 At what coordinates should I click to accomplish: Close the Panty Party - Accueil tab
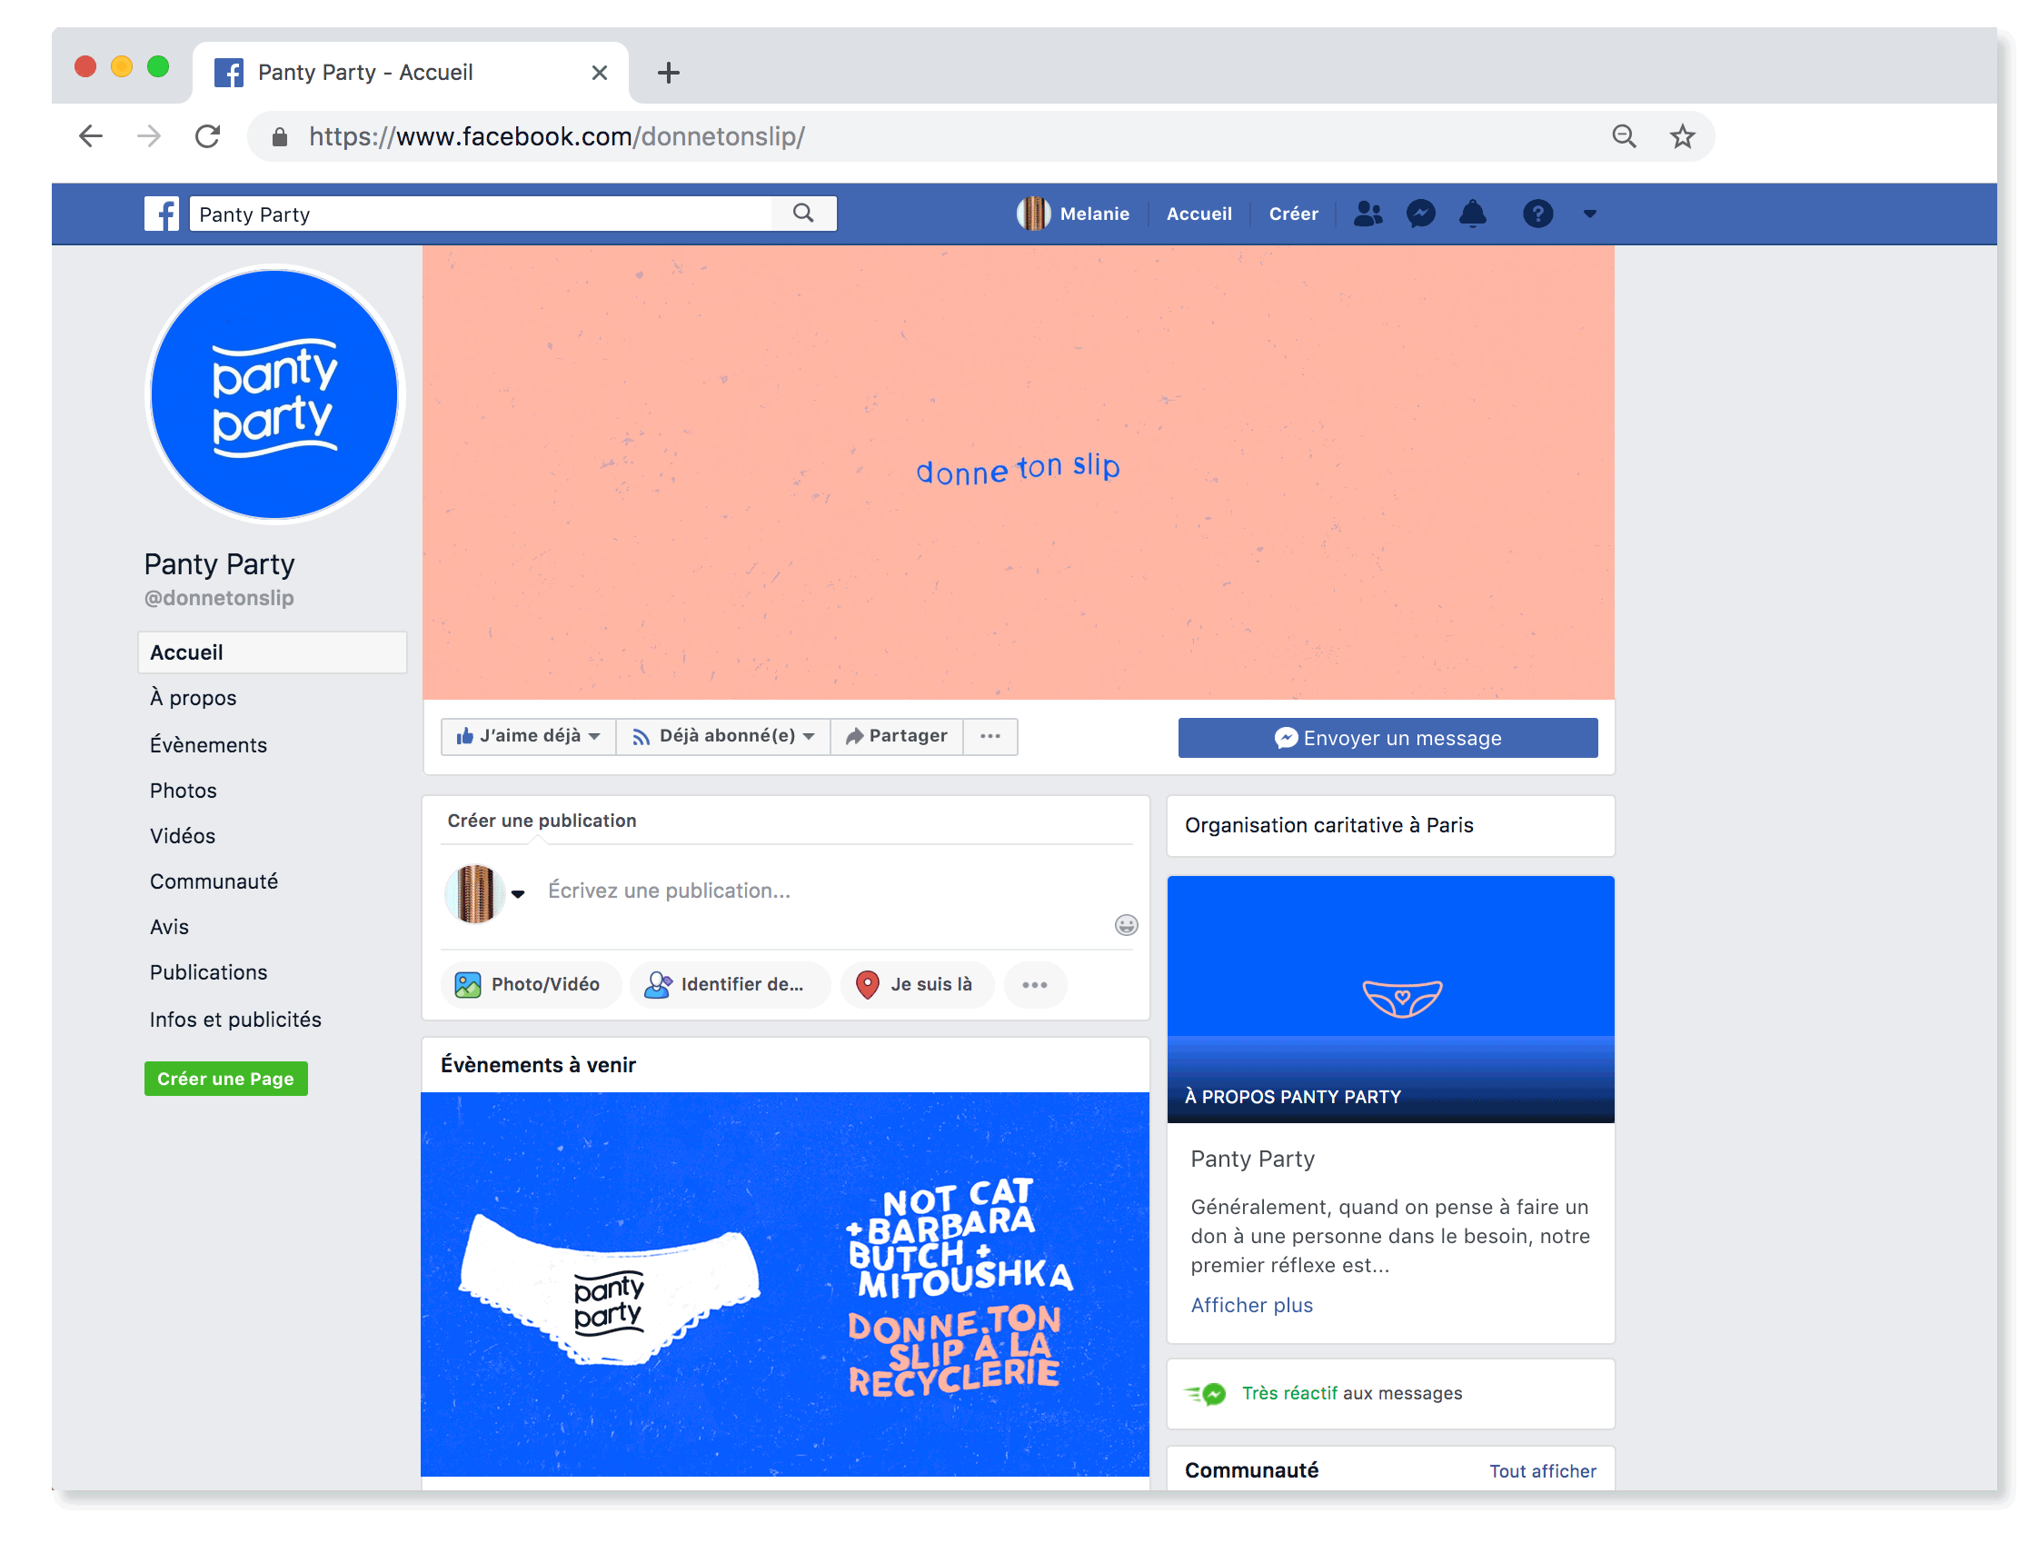[599, 73]
